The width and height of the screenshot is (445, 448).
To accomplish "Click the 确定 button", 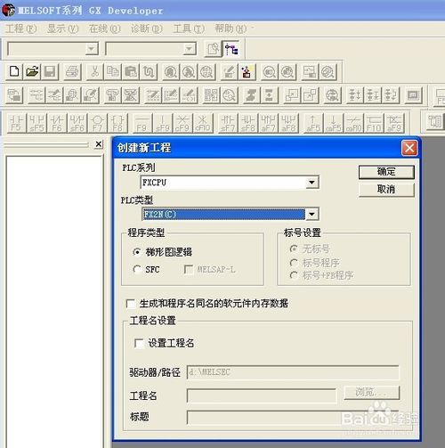I will pyautogui.click(x=386, y=172).
